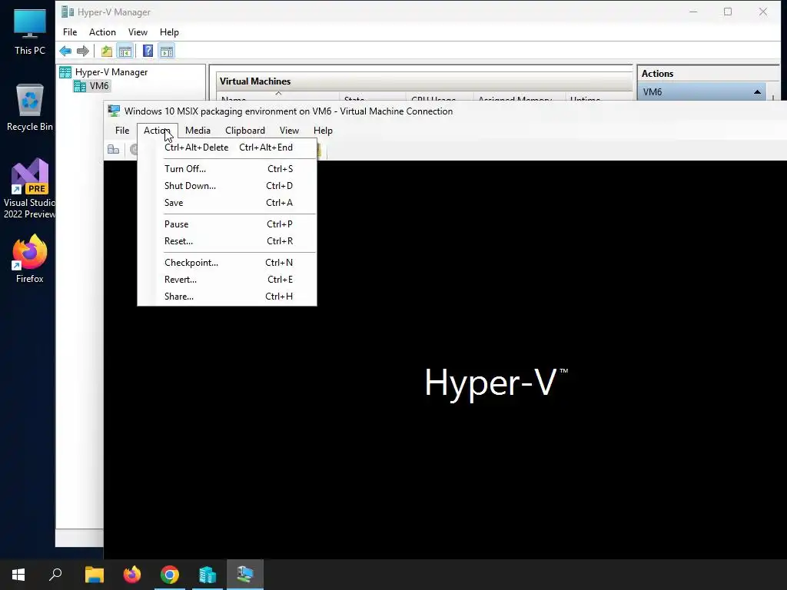
Task: Toggle Show/Hide Console Tree toolbar icon
Action: click(x=125, y=51)
